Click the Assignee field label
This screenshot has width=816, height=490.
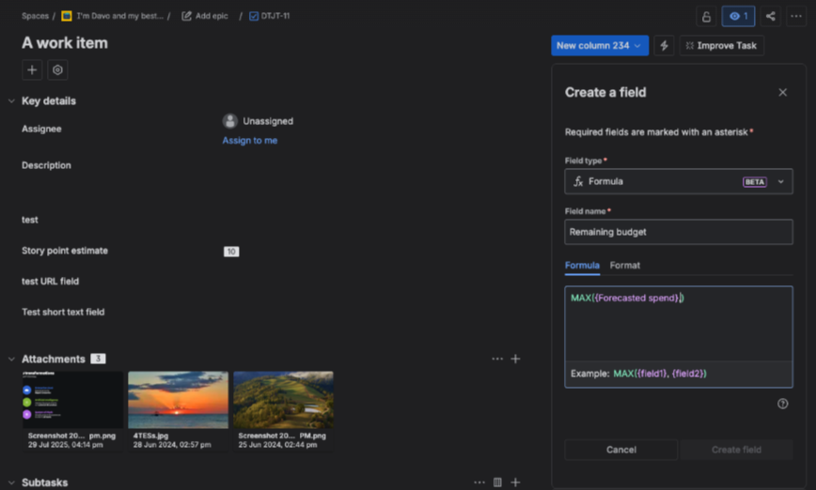[x=41, y=129]
